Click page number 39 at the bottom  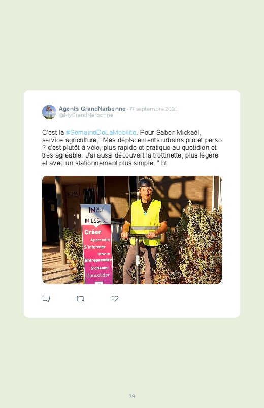pos(132,396)
